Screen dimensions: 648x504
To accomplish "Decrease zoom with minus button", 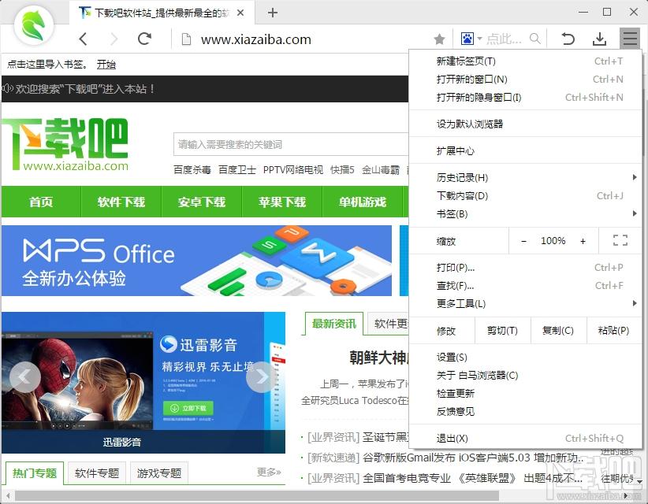I will click(523, 241).
